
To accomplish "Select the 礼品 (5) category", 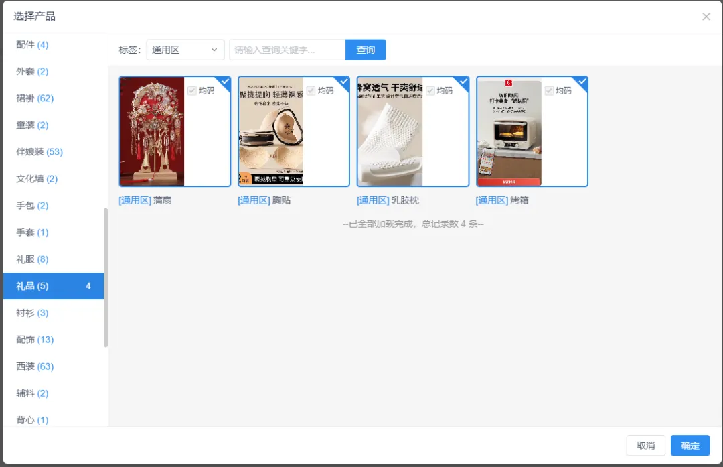I will point(54,286).
